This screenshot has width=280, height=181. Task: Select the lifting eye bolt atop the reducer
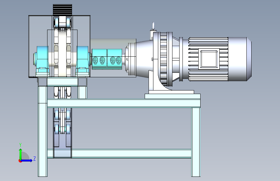point(153,26)
